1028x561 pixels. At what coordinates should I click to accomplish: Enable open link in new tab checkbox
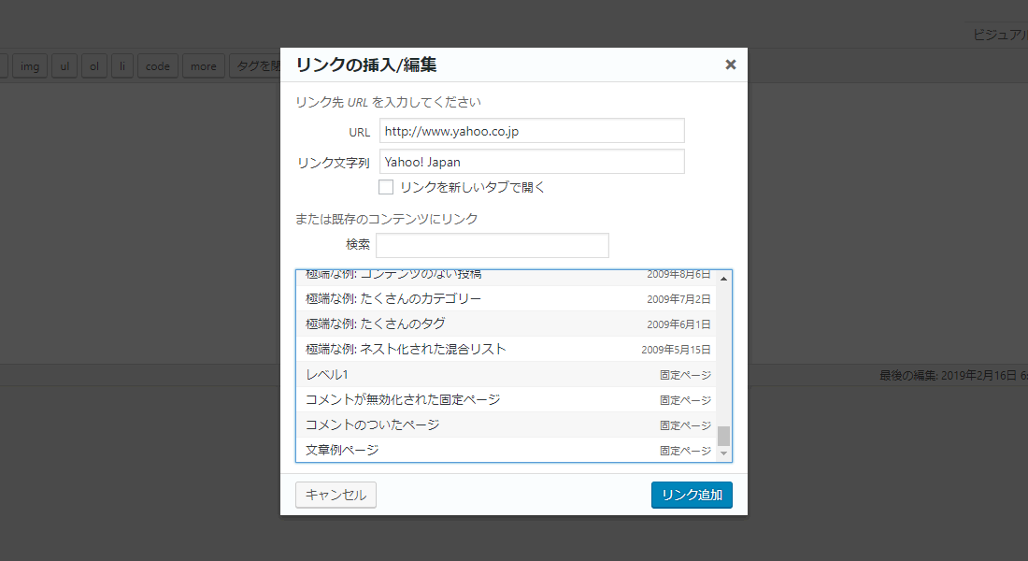point(386,187)
